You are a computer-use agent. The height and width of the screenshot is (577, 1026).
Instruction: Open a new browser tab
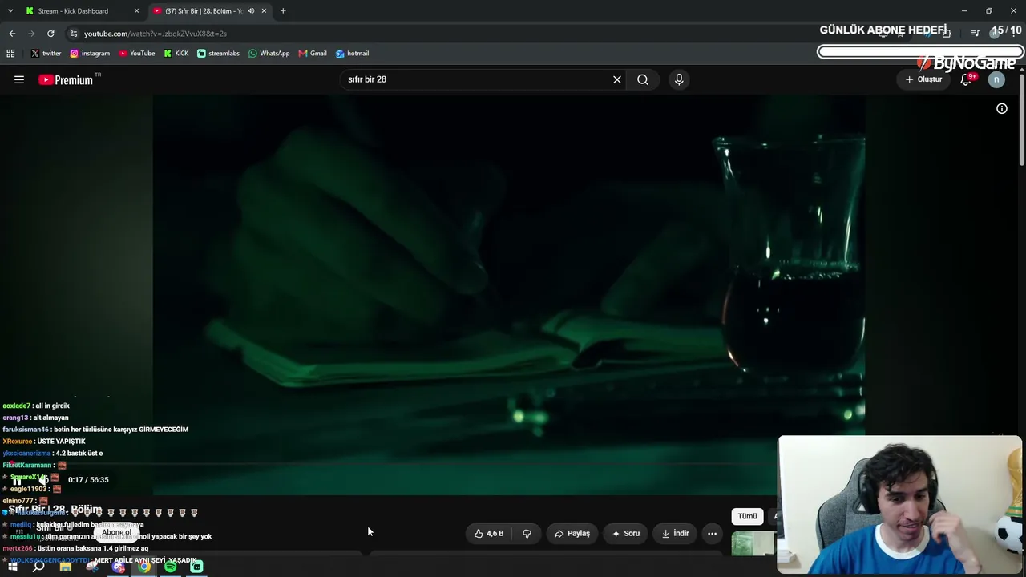coord(283,11)
